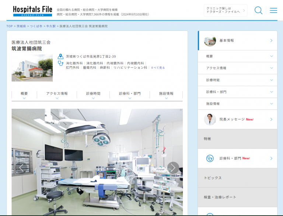The height and width of the screenshot is (216, 283).
Task: Open 基本情報 in the sidebar
Action: coord(238,40)
